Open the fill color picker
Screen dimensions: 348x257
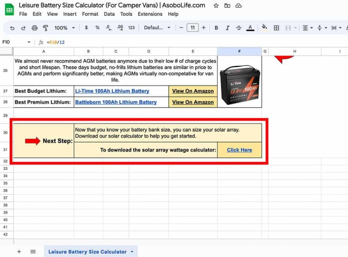[264, 27]
